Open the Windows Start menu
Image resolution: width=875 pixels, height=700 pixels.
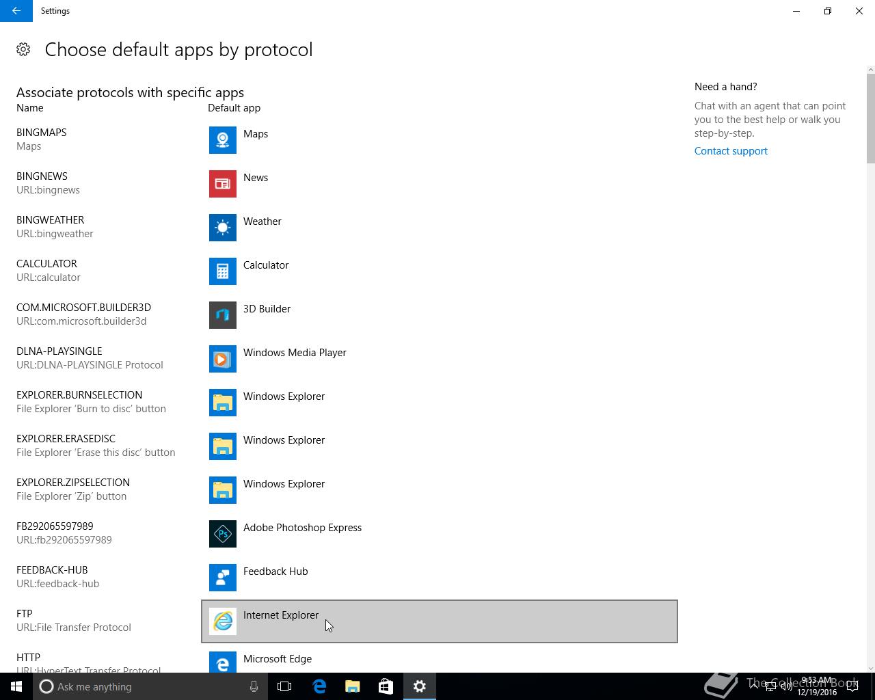(x=16, y=686)
